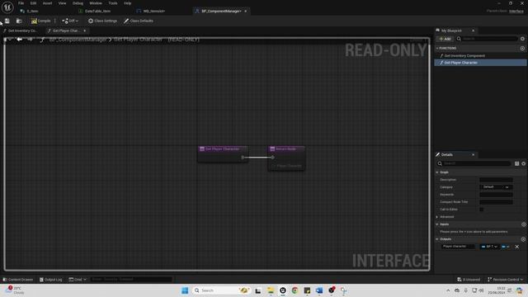
Task: Open the Window menu
Action: [96, 3]
